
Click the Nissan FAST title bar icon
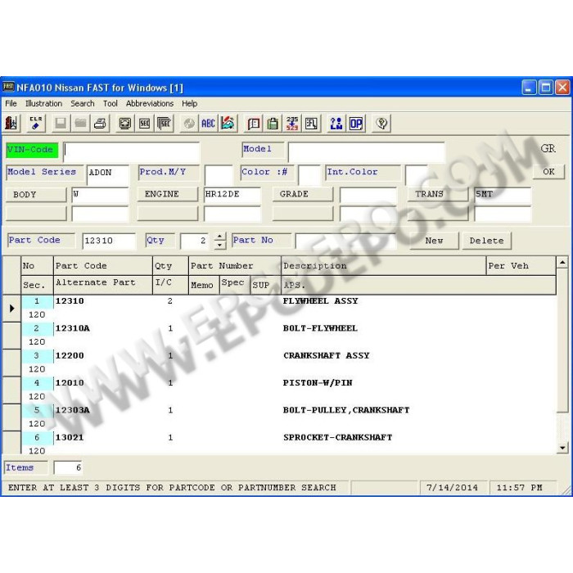click(8, 87)
